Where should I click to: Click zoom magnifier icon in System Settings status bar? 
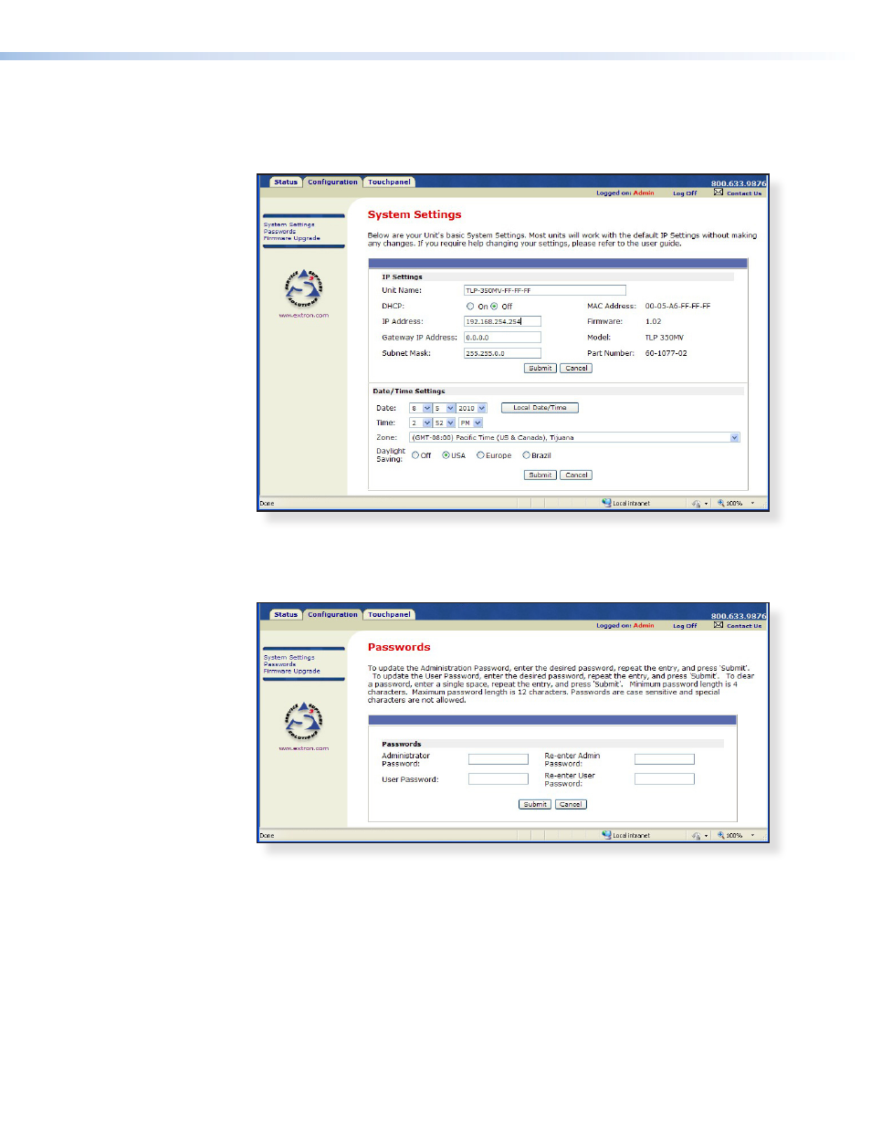tap(720, 503)
